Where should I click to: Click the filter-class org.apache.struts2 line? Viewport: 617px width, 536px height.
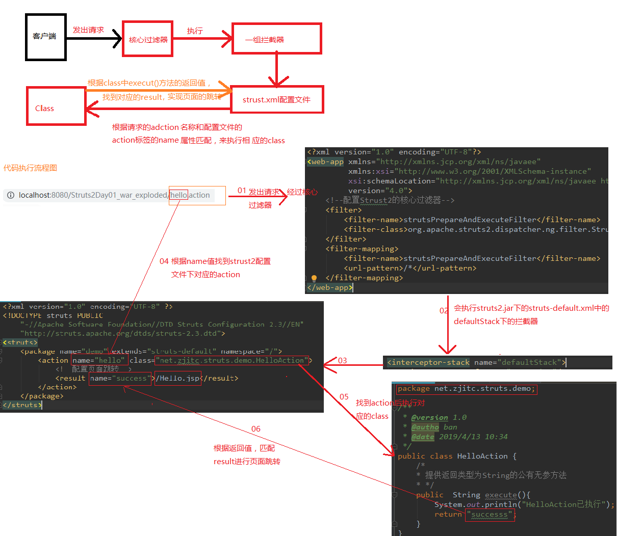(x=476, y=229)
